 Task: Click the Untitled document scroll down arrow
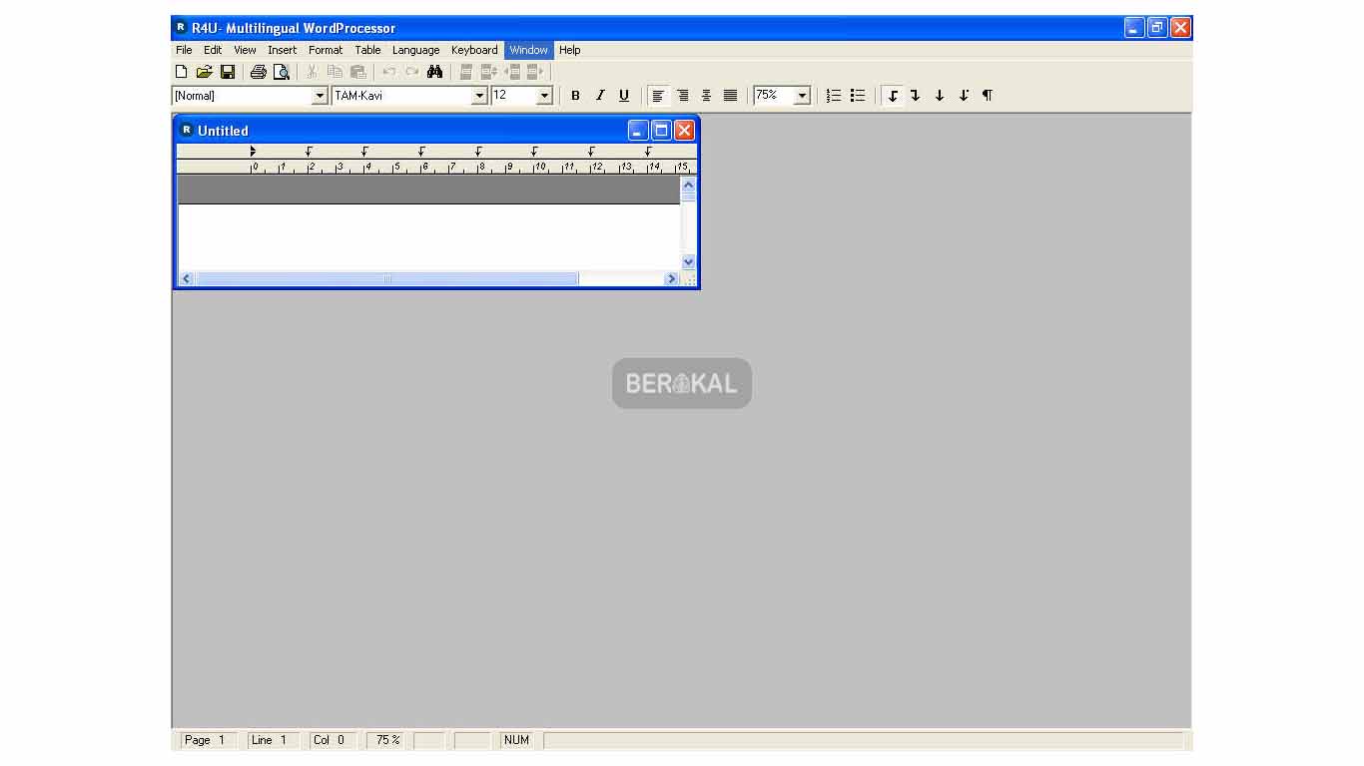pos(688,262)
